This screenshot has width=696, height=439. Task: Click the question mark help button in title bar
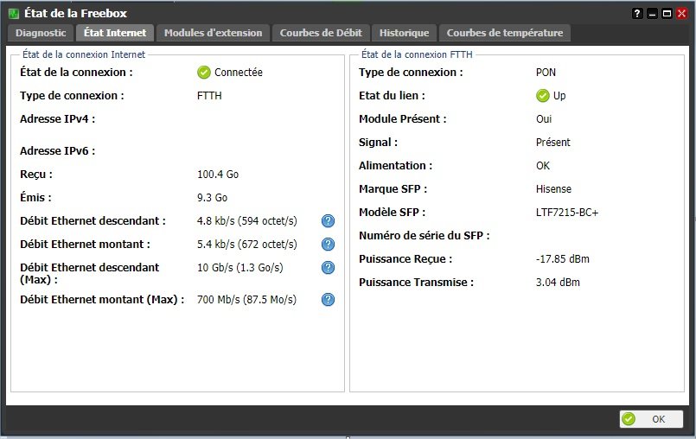point(638,13)
